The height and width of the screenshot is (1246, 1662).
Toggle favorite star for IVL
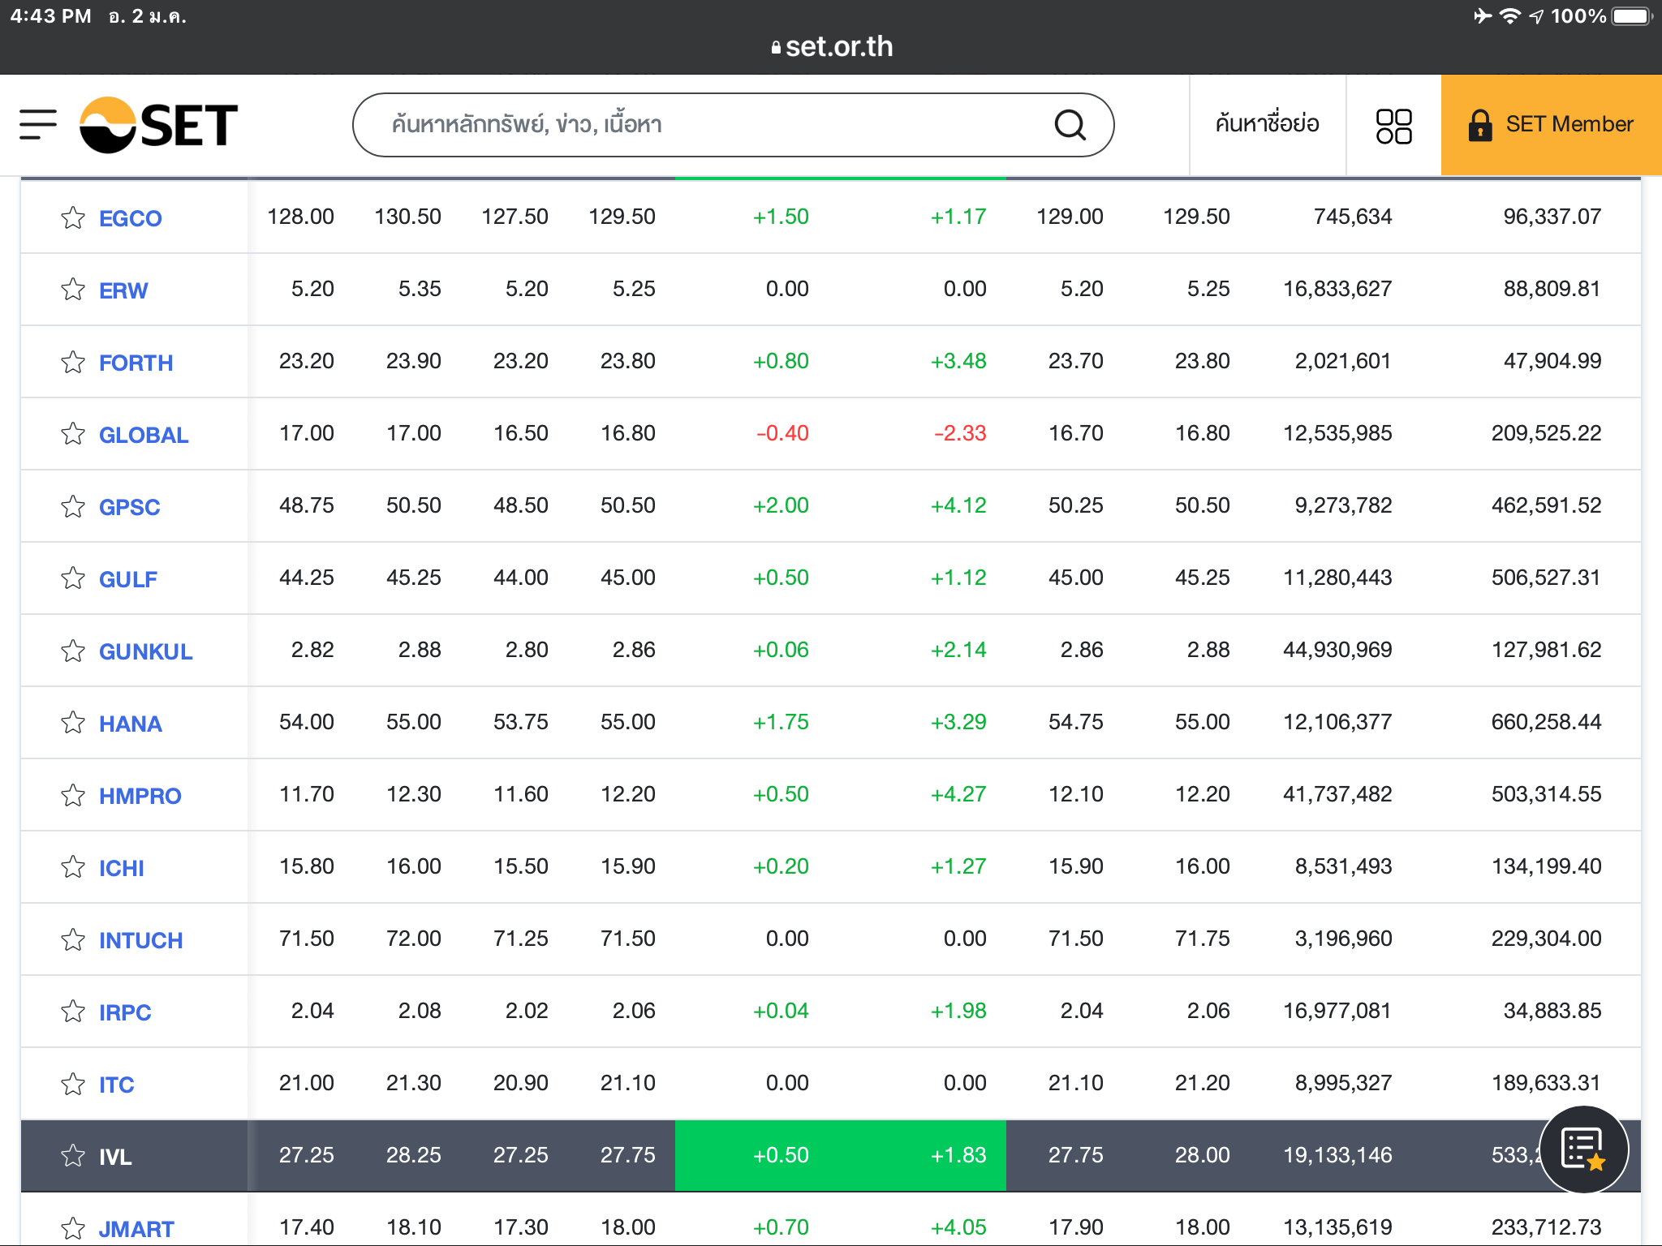(x=73, y=1156)
